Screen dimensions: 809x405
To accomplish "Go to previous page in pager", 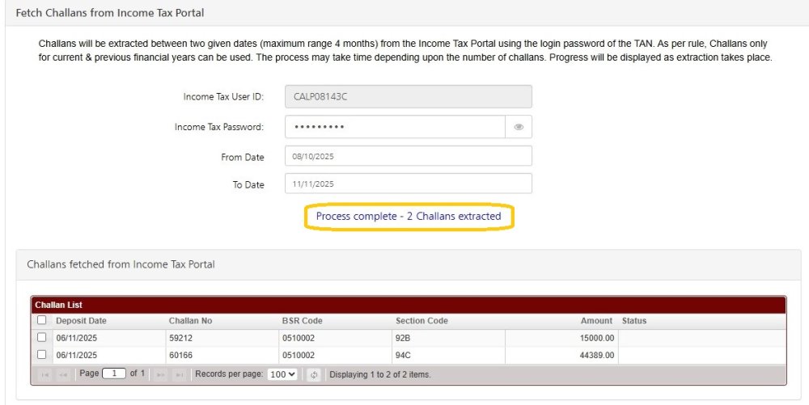I will (x=63, y=374).
